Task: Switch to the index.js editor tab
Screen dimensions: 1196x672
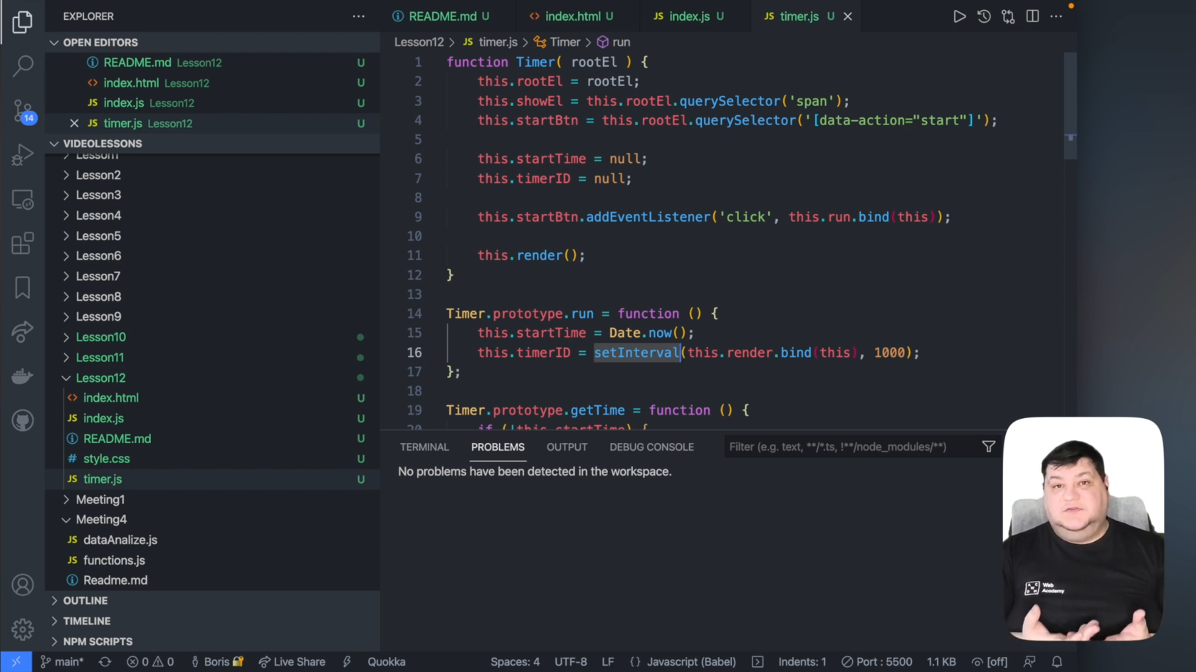Action: tap(688, 16)
